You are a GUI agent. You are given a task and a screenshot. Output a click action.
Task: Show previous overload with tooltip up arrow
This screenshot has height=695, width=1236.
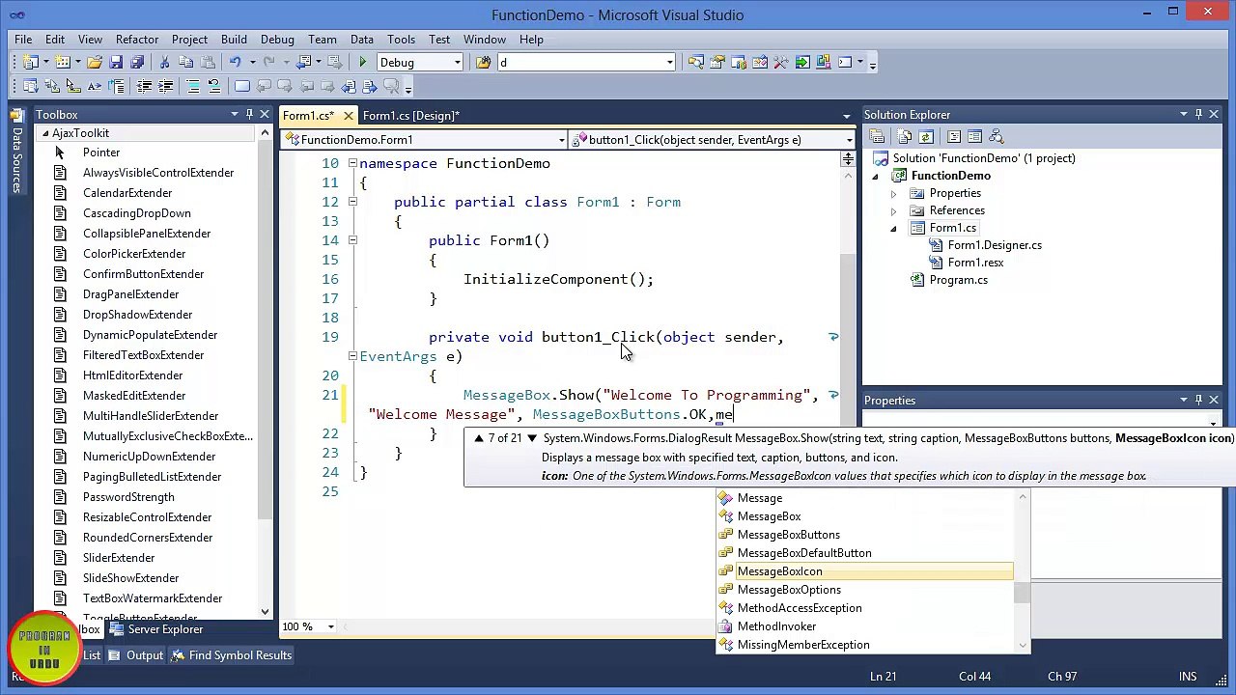pyautogui.click(x=478, y=438)
